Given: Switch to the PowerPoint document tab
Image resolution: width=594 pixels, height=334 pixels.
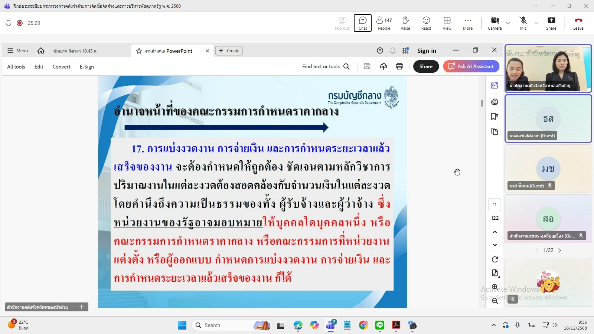Looking at the screenshot, I should [169, 51].
